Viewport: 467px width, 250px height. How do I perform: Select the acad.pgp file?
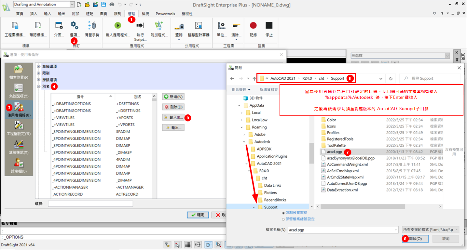[x=334, y=152]
